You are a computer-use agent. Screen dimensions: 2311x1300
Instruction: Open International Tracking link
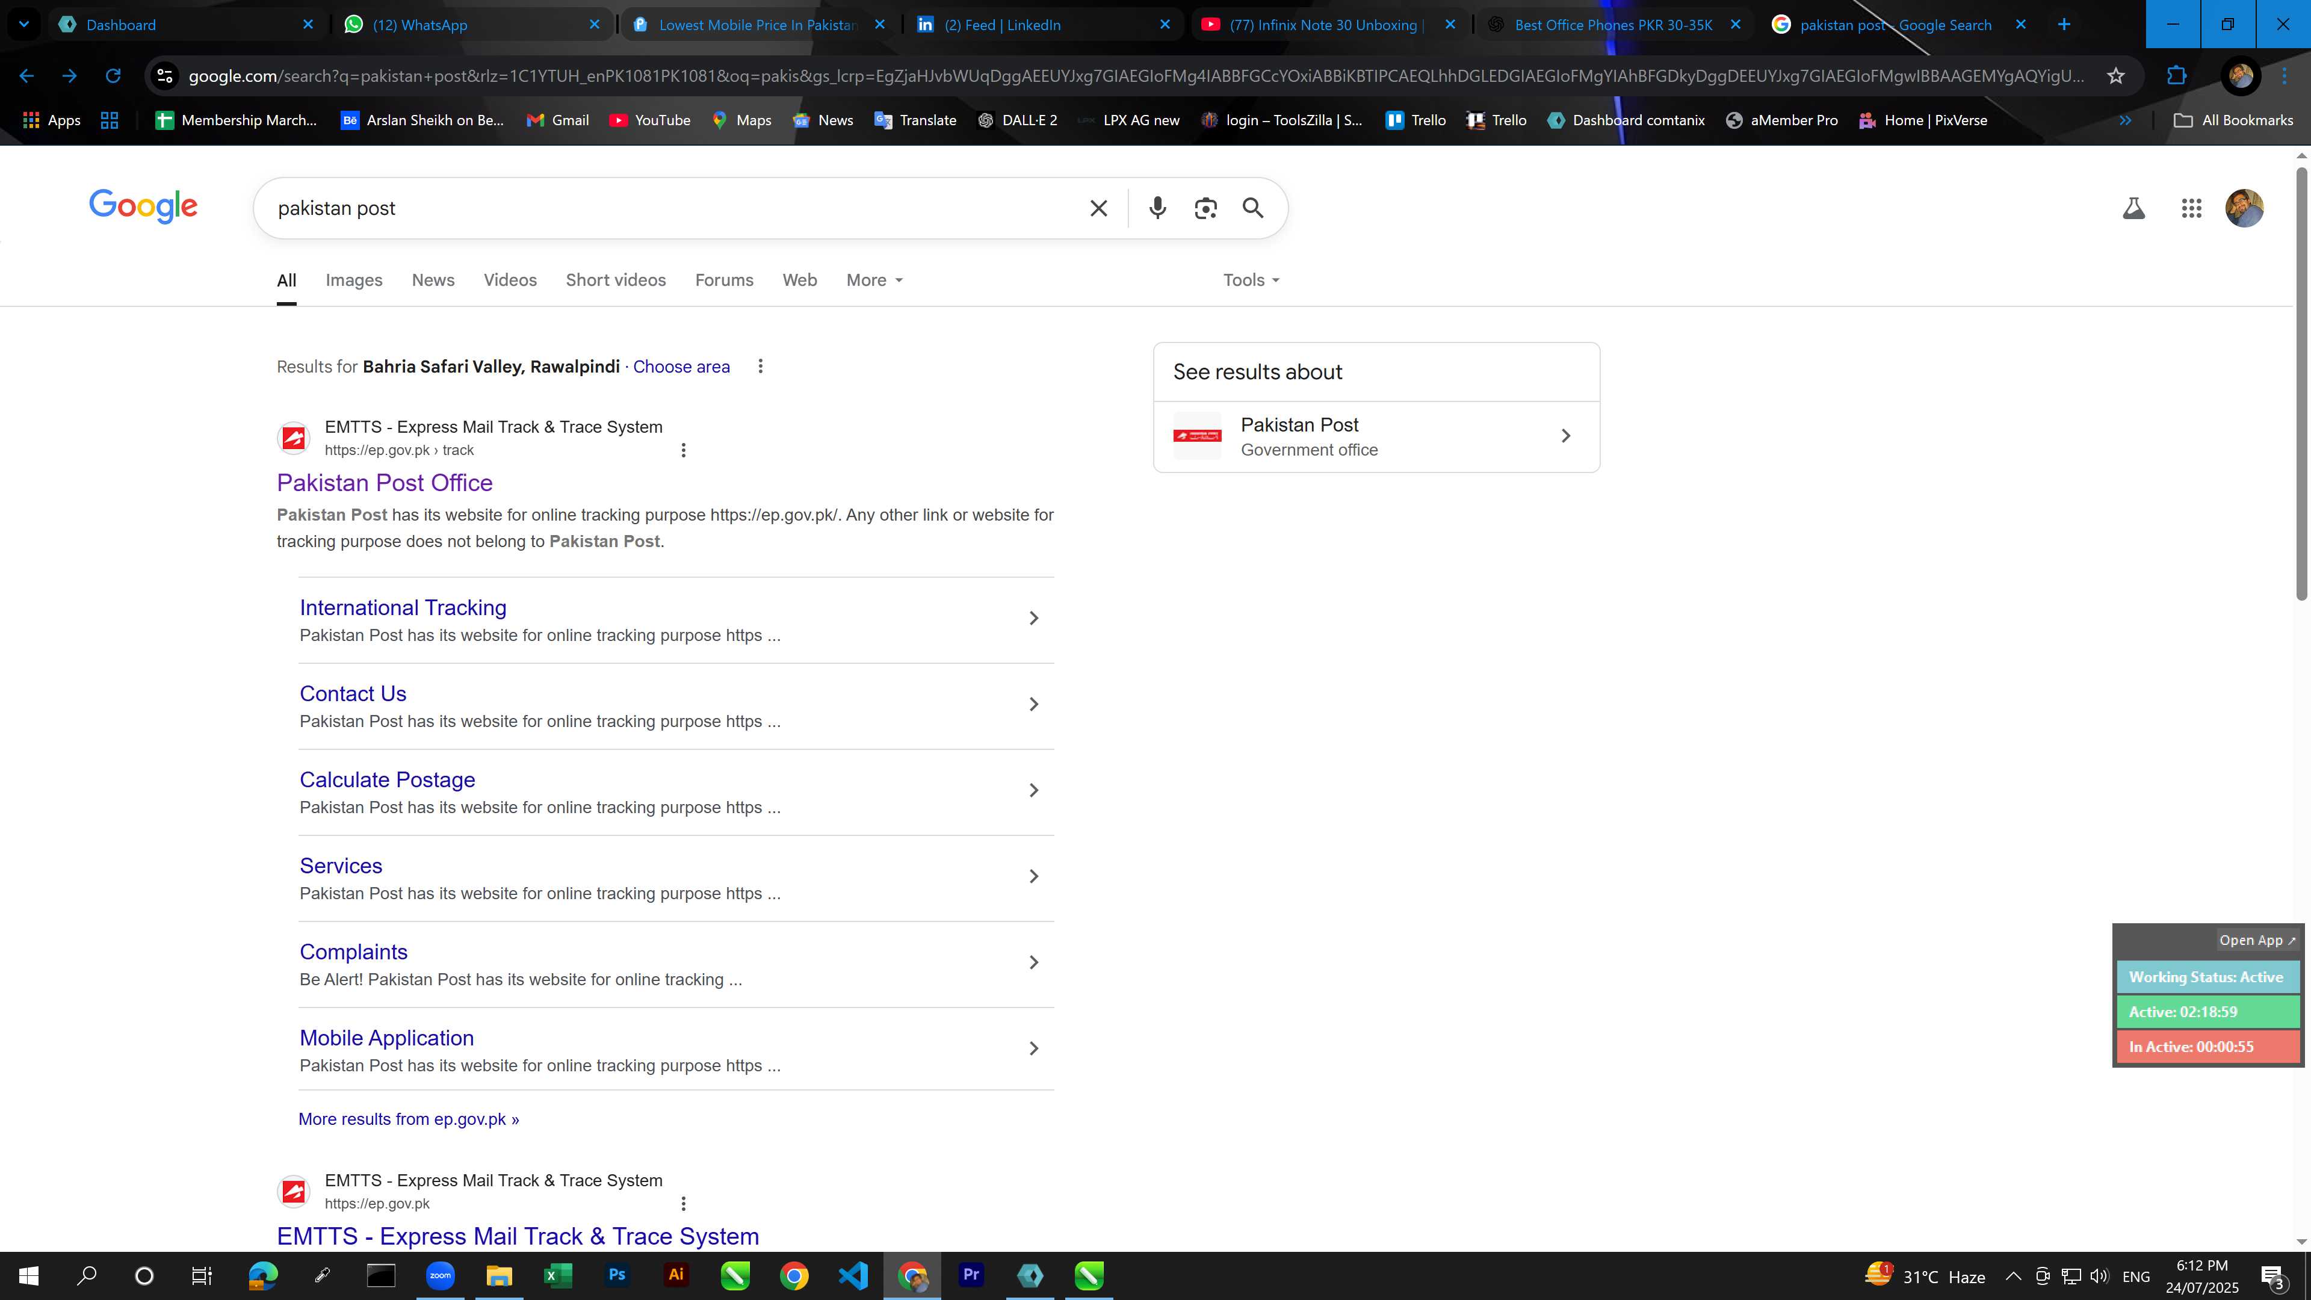point(403,607)
